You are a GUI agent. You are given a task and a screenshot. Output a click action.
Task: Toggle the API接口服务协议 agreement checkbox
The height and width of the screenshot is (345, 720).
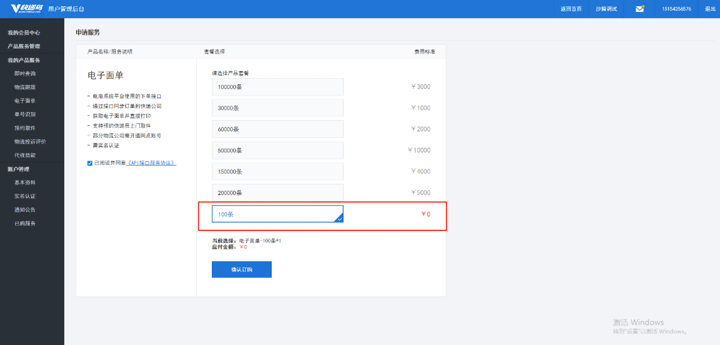coord(90,163)
